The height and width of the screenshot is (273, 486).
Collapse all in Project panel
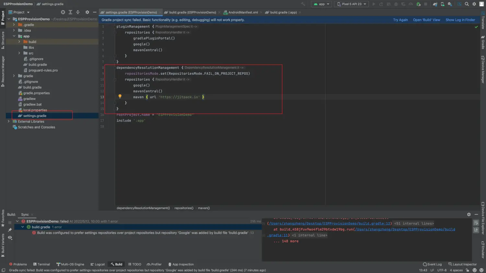(78, 12)
